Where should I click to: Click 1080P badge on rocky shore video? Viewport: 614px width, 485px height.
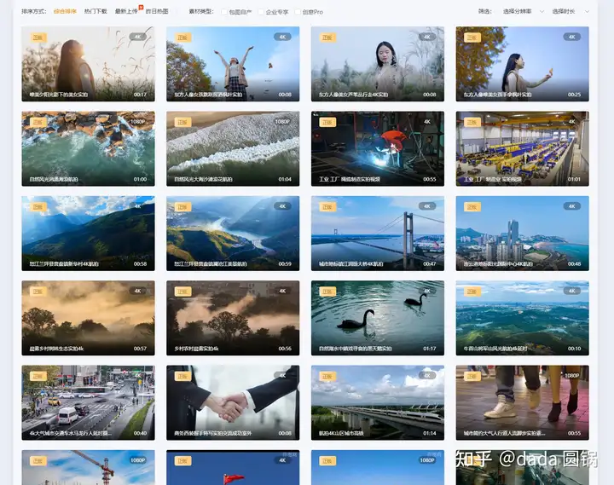[137, 122]
